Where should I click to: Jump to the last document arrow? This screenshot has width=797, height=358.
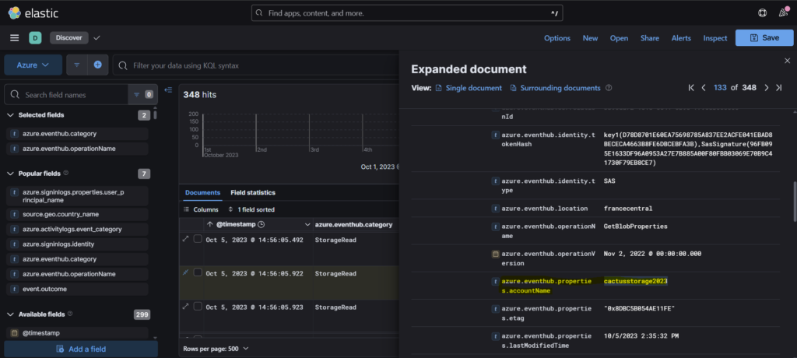(779, 88)
